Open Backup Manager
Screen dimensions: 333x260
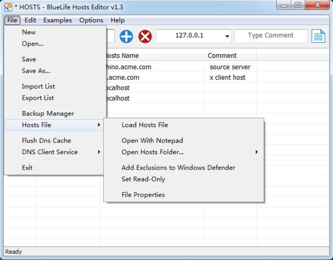[x=56, y=114]
